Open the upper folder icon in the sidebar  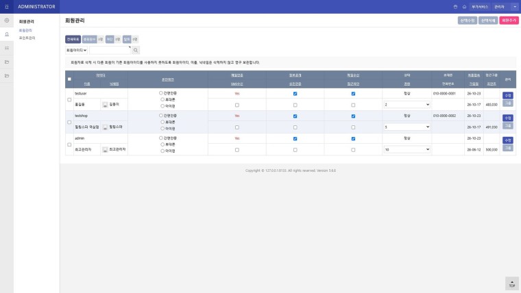pyautogui.click(x=7, y=62)
